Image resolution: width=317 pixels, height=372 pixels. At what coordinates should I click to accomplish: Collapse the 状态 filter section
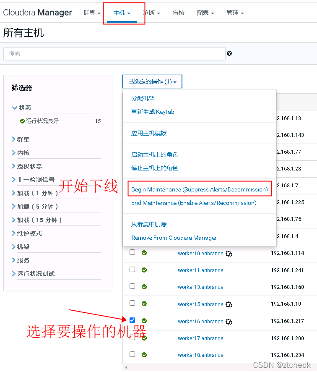(21, 107)
